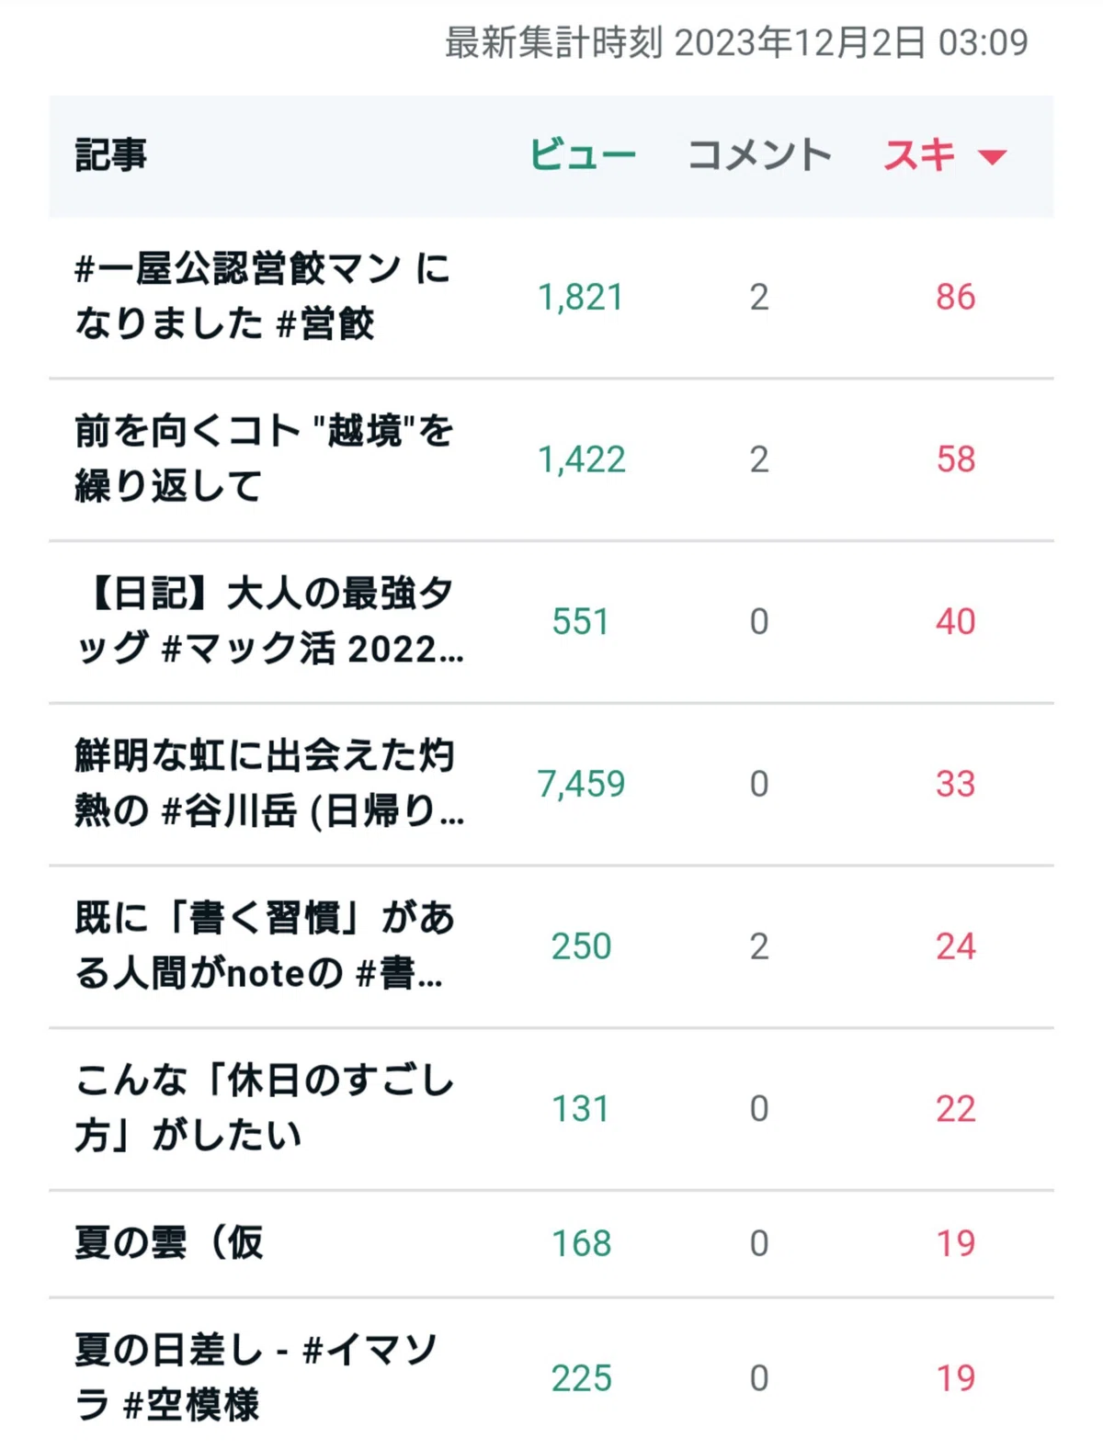Click the 58 スキ count
The height and width of the screenshot is (1449, 1103).
(x=956, y=458)
